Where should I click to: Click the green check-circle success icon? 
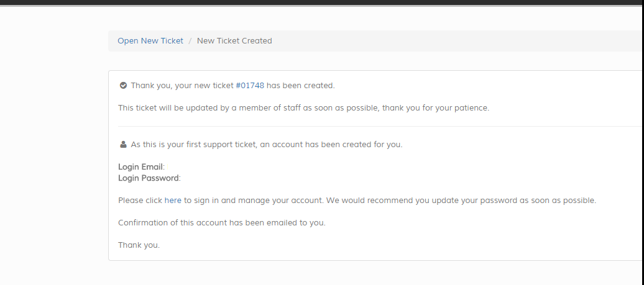tap(123, 86)
